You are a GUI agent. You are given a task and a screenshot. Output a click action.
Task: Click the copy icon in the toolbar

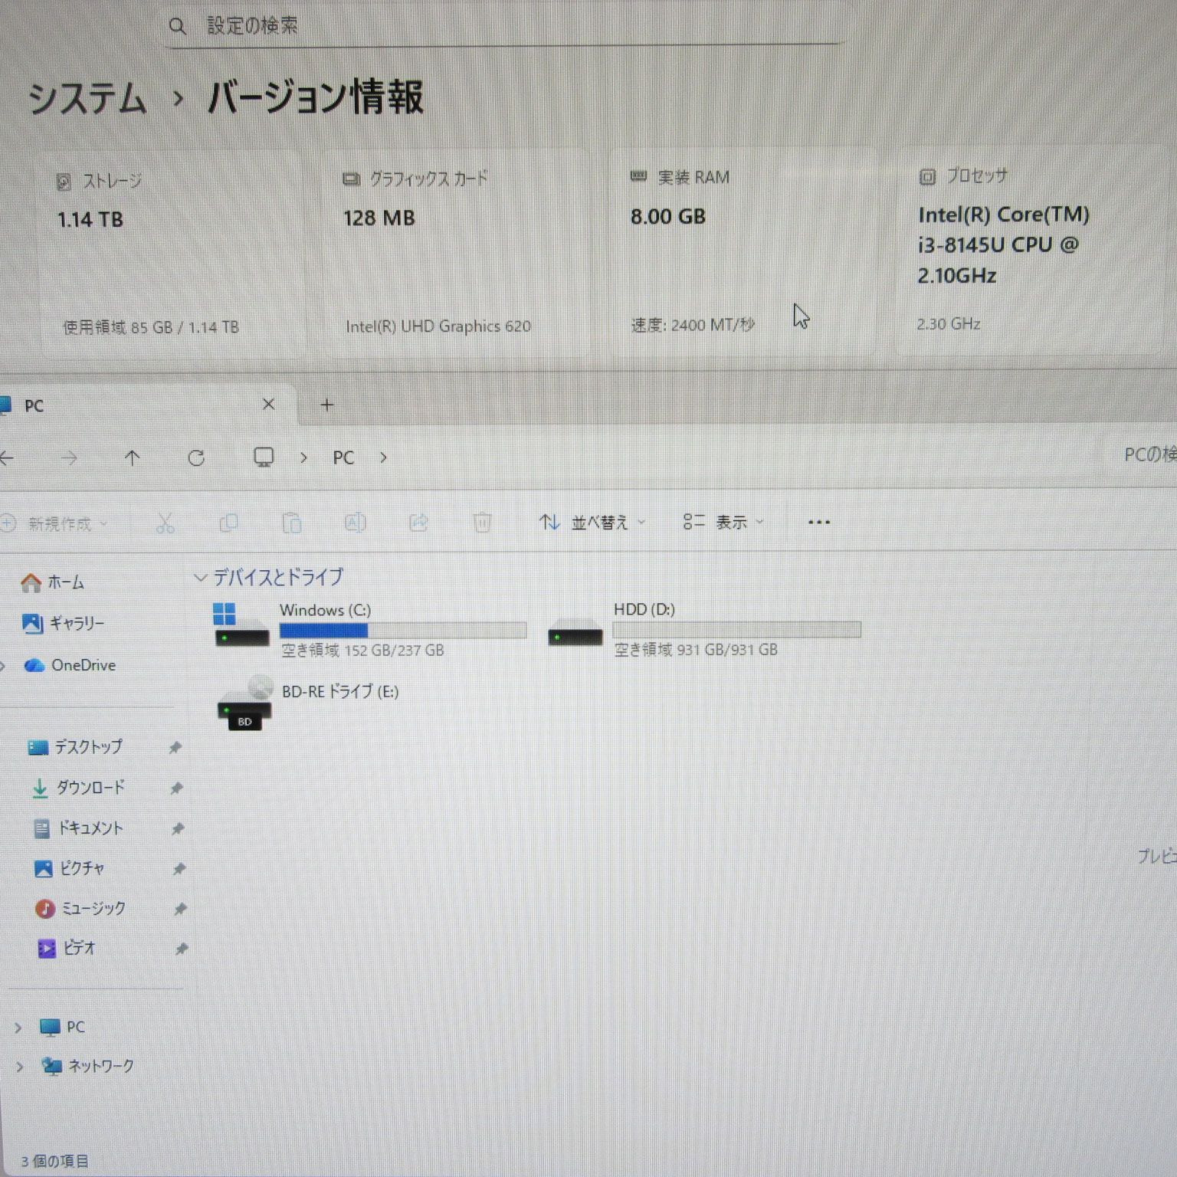point(228,522)
